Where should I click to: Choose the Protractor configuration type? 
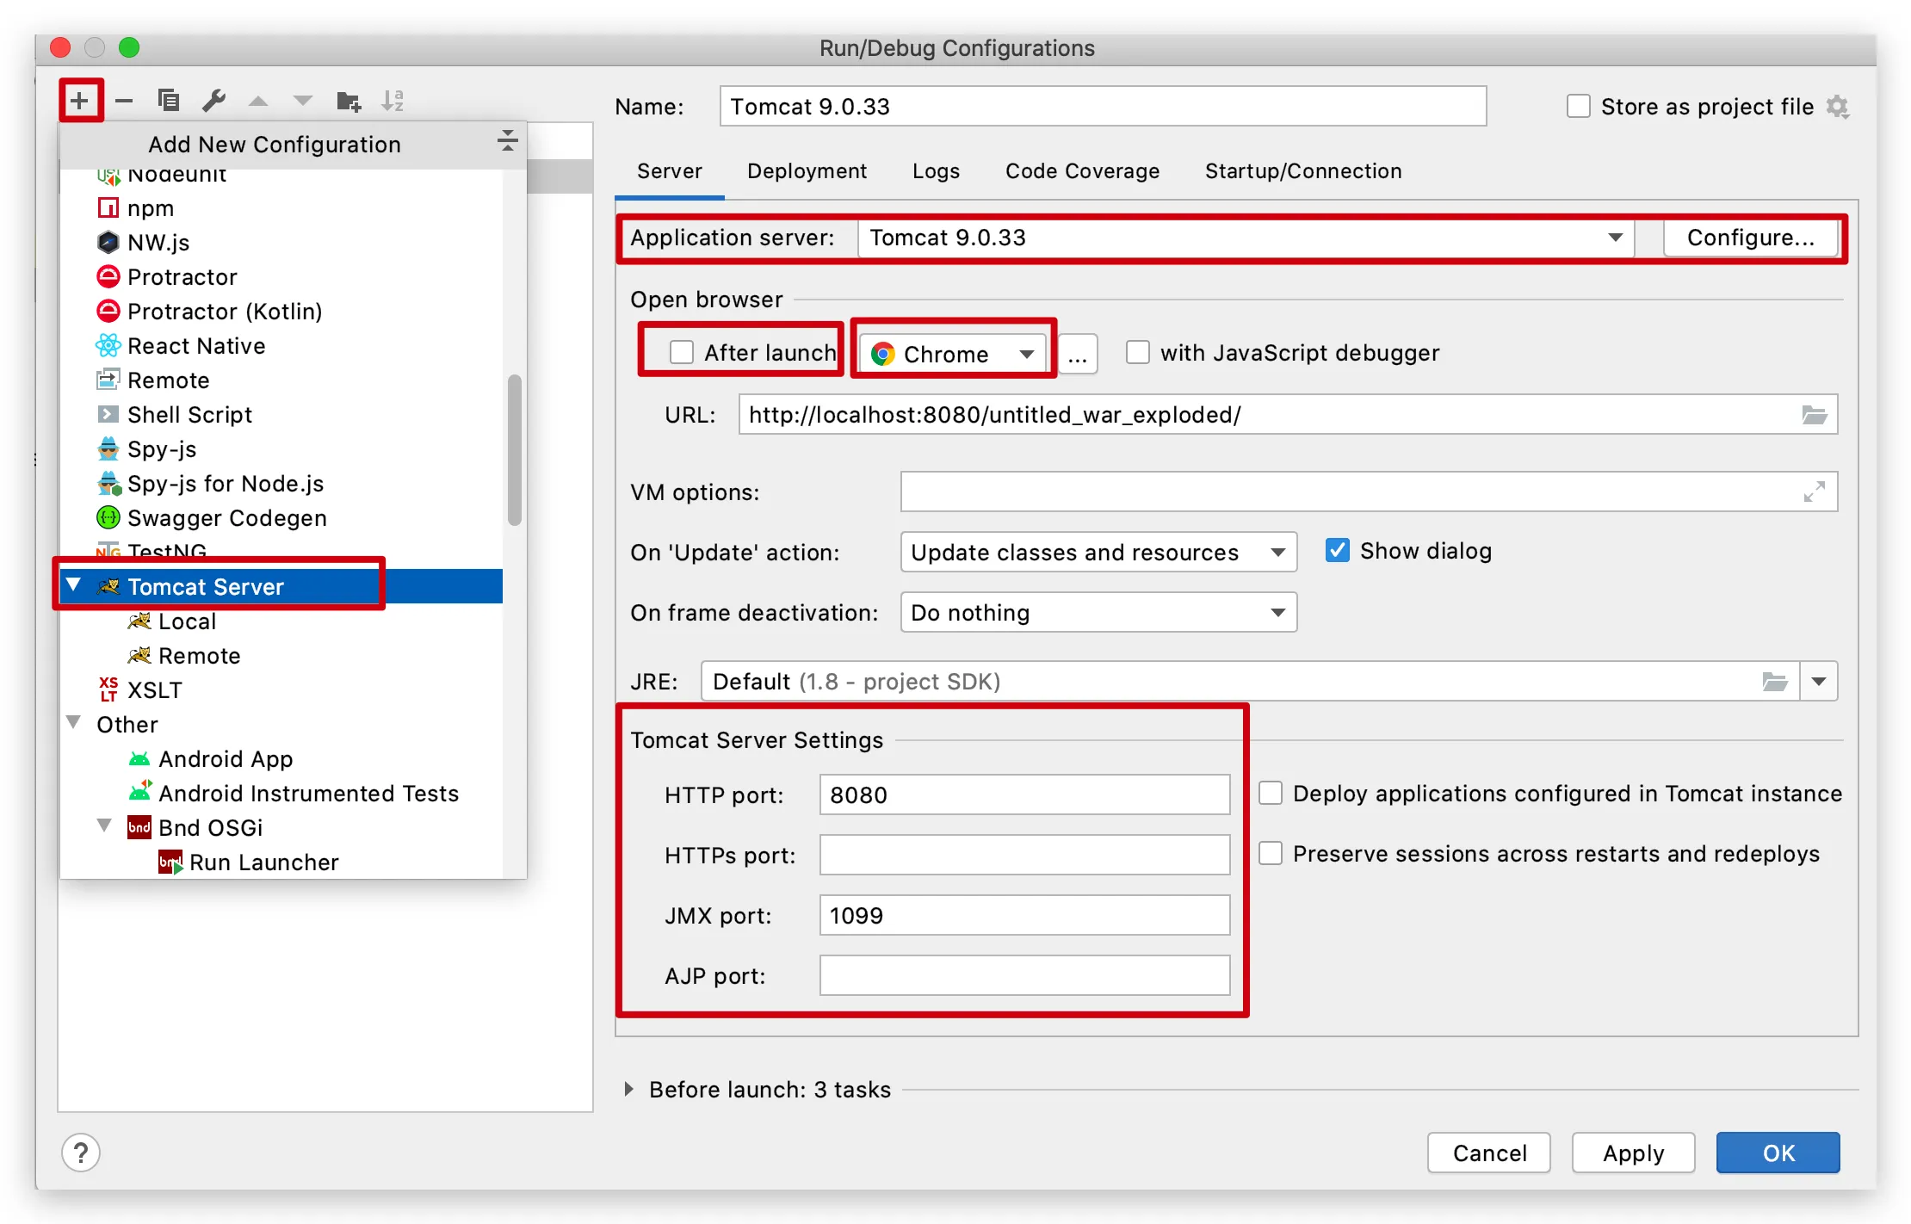pos(281,277)
